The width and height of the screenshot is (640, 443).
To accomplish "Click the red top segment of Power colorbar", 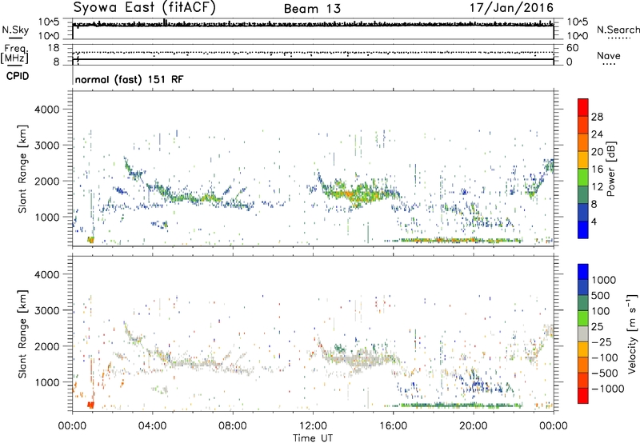I will coord(583,107).
